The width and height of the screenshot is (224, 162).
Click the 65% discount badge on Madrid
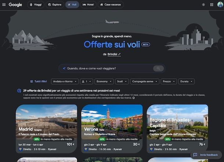(x=37, y=139)
